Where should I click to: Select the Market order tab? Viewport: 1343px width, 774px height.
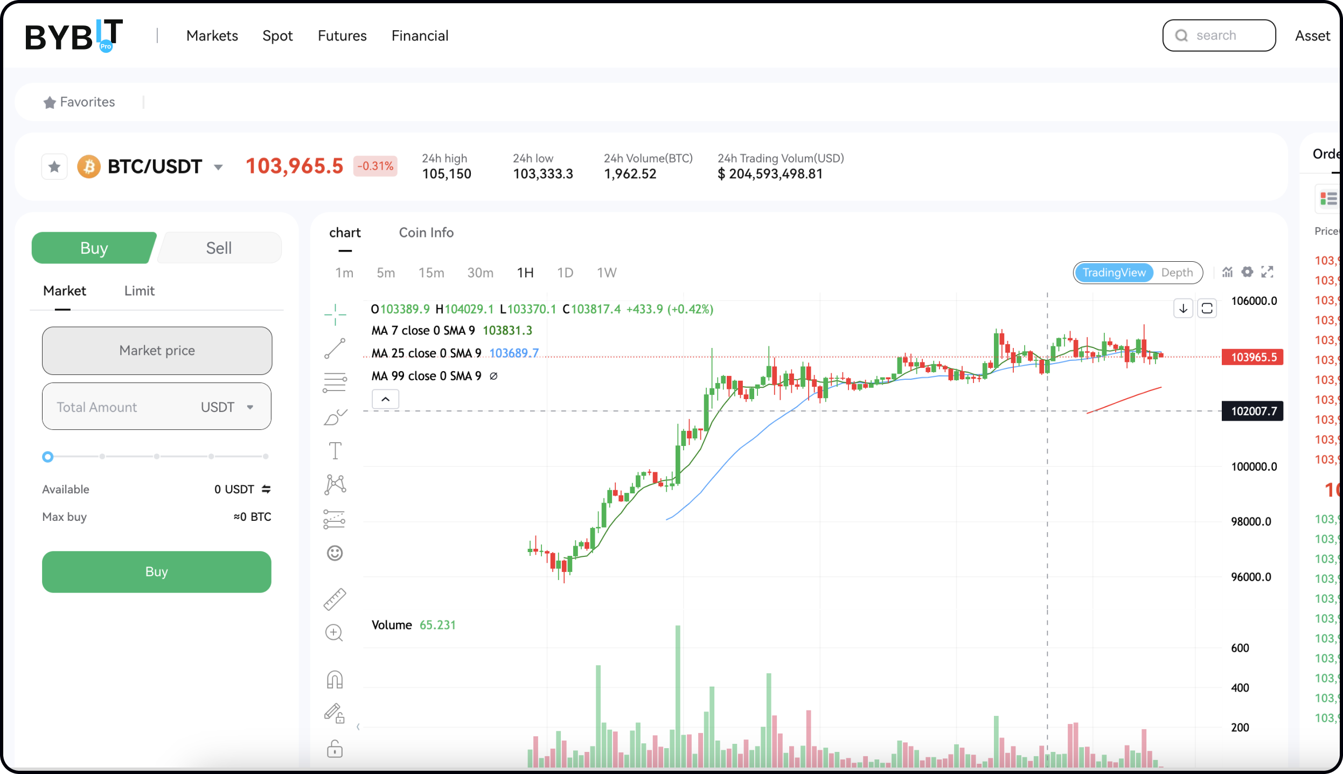[64, 291]
